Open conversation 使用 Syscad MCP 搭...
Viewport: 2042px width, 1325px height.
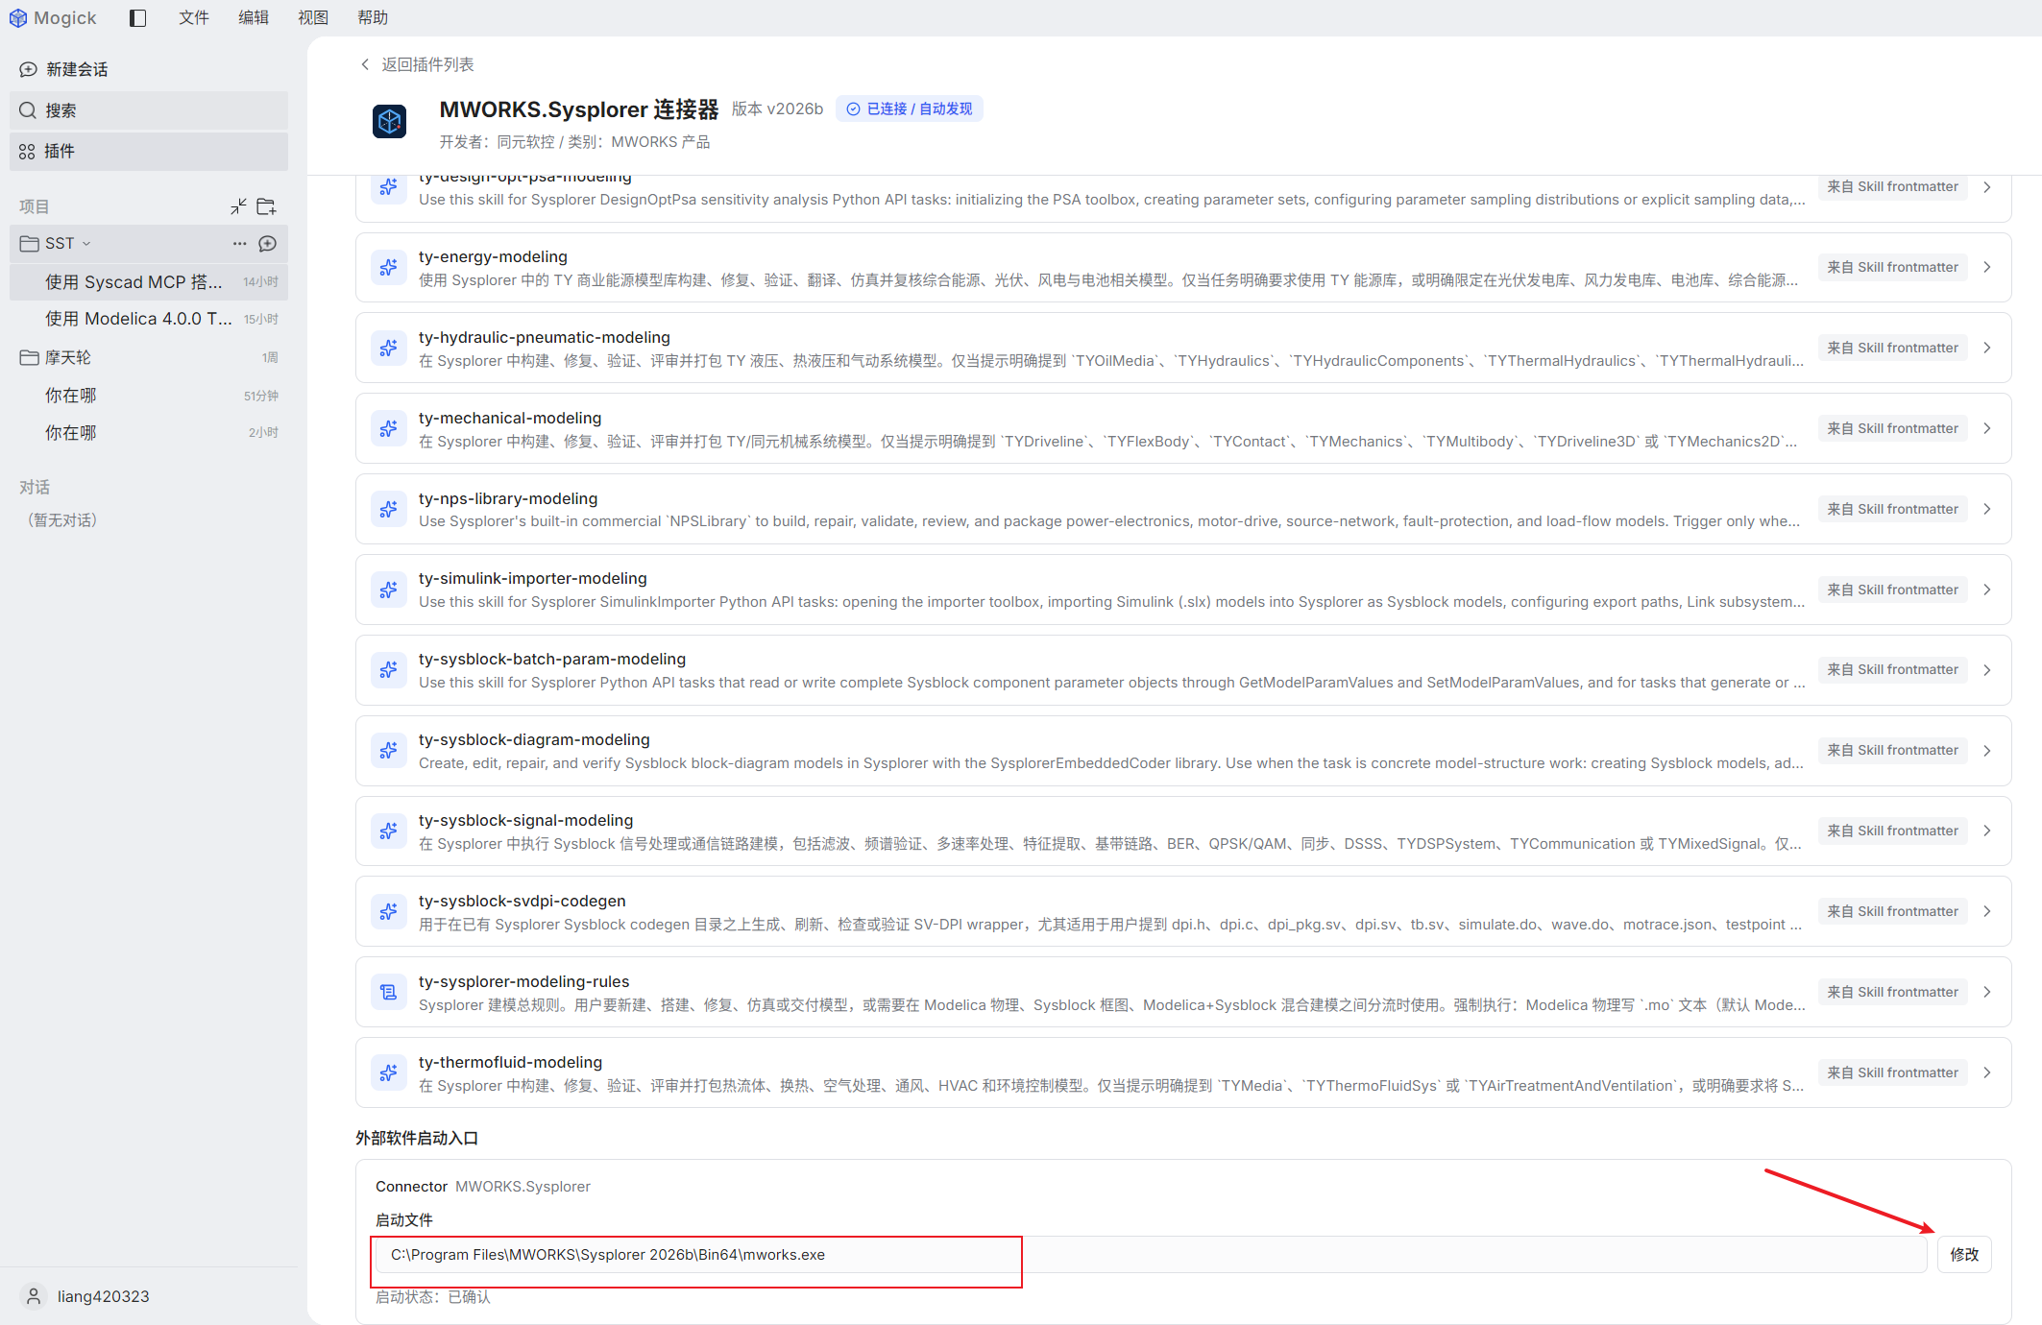tap(149, 281)
